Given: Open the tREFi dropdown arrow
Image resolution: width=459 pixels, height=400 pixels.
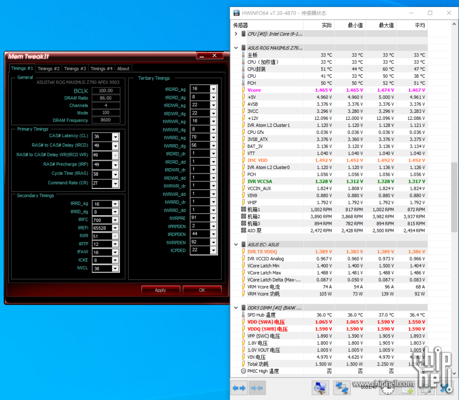Looking at the screenshot, I should point(115,228).
